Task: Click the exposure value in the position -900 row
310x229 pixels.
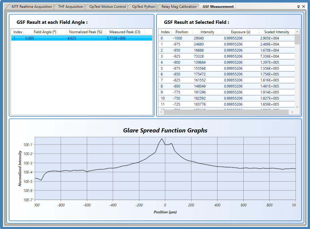Action: [x=233, y=62]
